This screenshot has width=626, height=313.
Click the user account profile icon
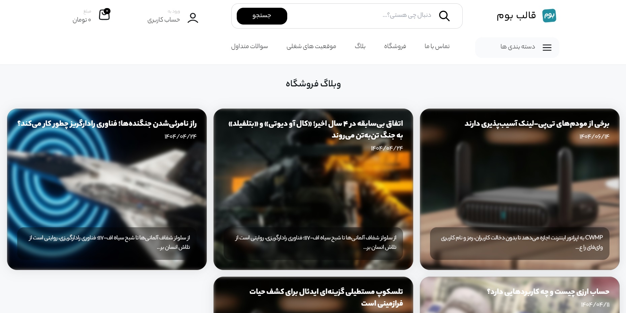(x=193, y=18)
